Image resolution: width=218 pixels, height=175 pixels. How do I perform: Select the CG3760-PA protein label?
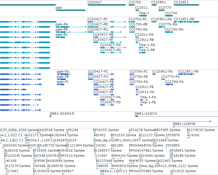tap(139, 82)
